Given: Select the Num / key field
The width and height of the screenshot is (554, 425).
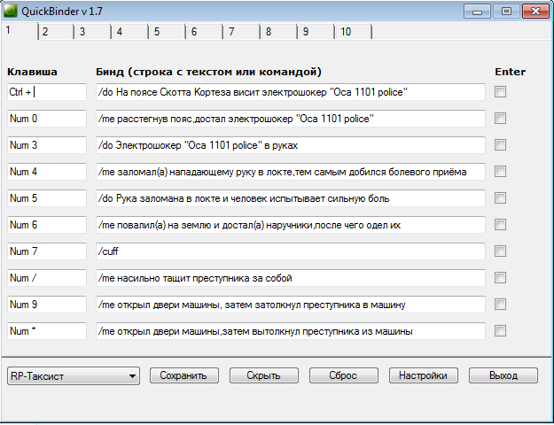Looking at the screenshot, I should pyautogui.click(x=47, y=278).
